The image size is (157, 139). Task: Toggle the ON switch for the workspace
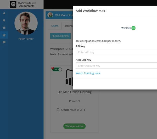coord(57,69)
